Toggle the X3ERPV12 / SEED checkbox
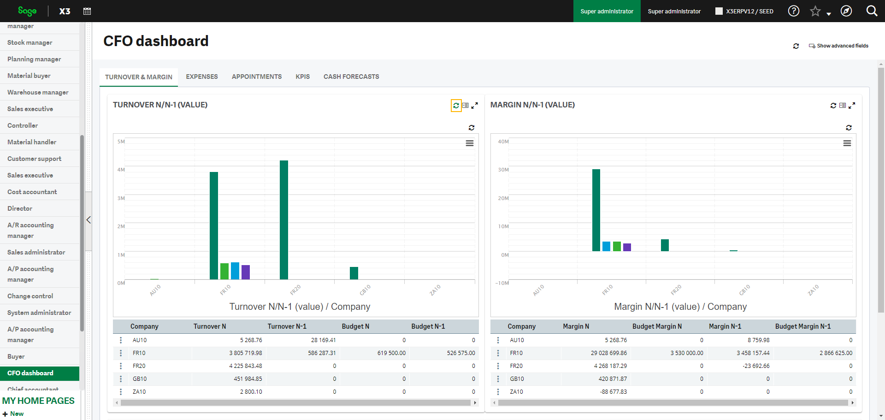Viewport: 885px width, 420px height. [719, 11]
